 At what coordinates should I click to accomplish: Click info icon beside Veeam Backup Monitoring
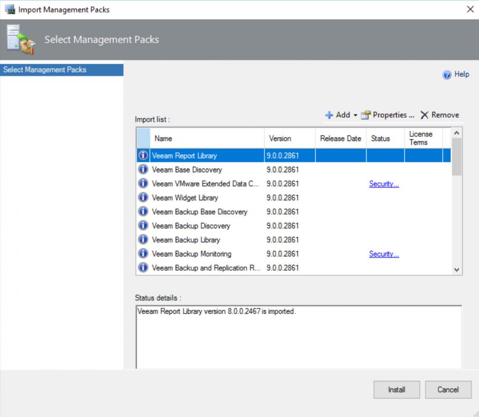143,253
